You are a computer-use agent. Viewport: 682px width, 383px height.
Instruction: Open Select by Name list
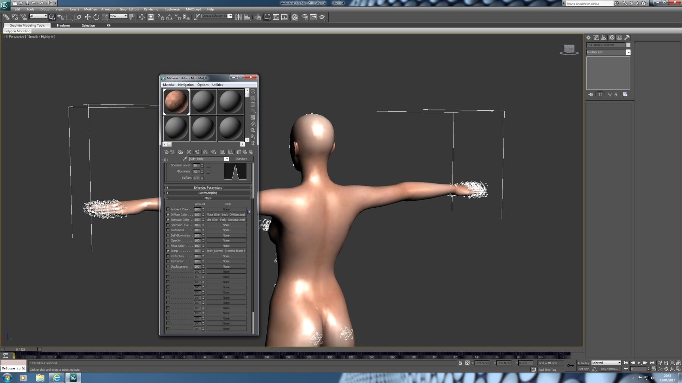tap(61, 17)
